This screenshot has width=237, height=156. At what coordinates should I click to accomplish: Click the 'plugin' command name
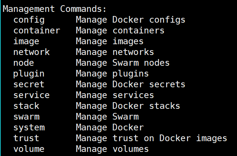point(29,74)
